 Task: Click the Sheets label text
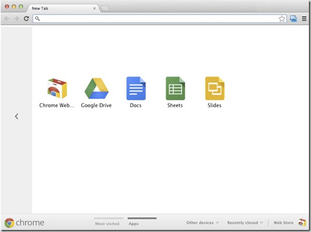pyautogui.click(x=175, y=105)
